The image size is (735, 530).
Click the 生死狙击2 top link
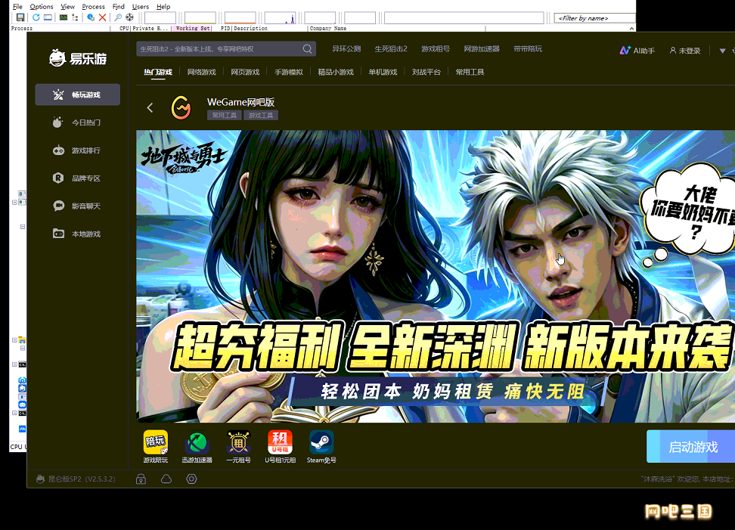coord(391,48)
